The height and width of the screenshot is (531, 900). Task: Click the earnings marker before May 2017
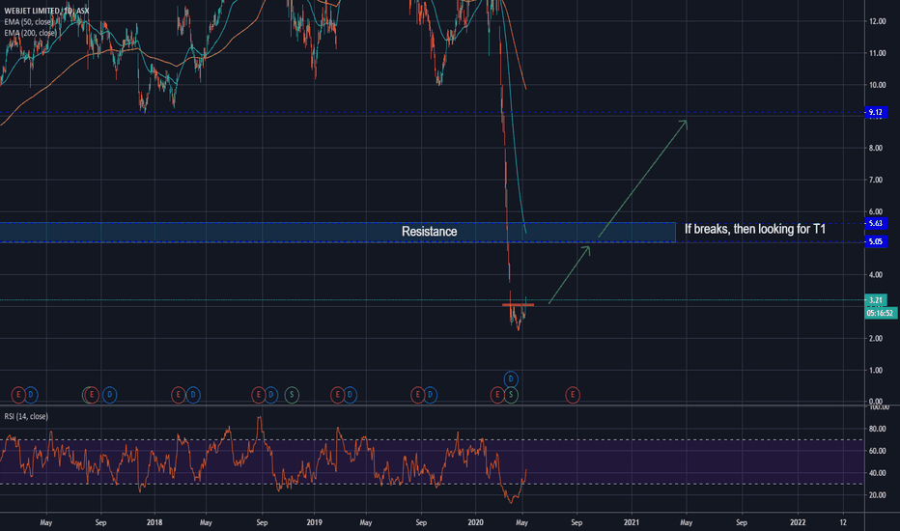[x=18, y=394]
